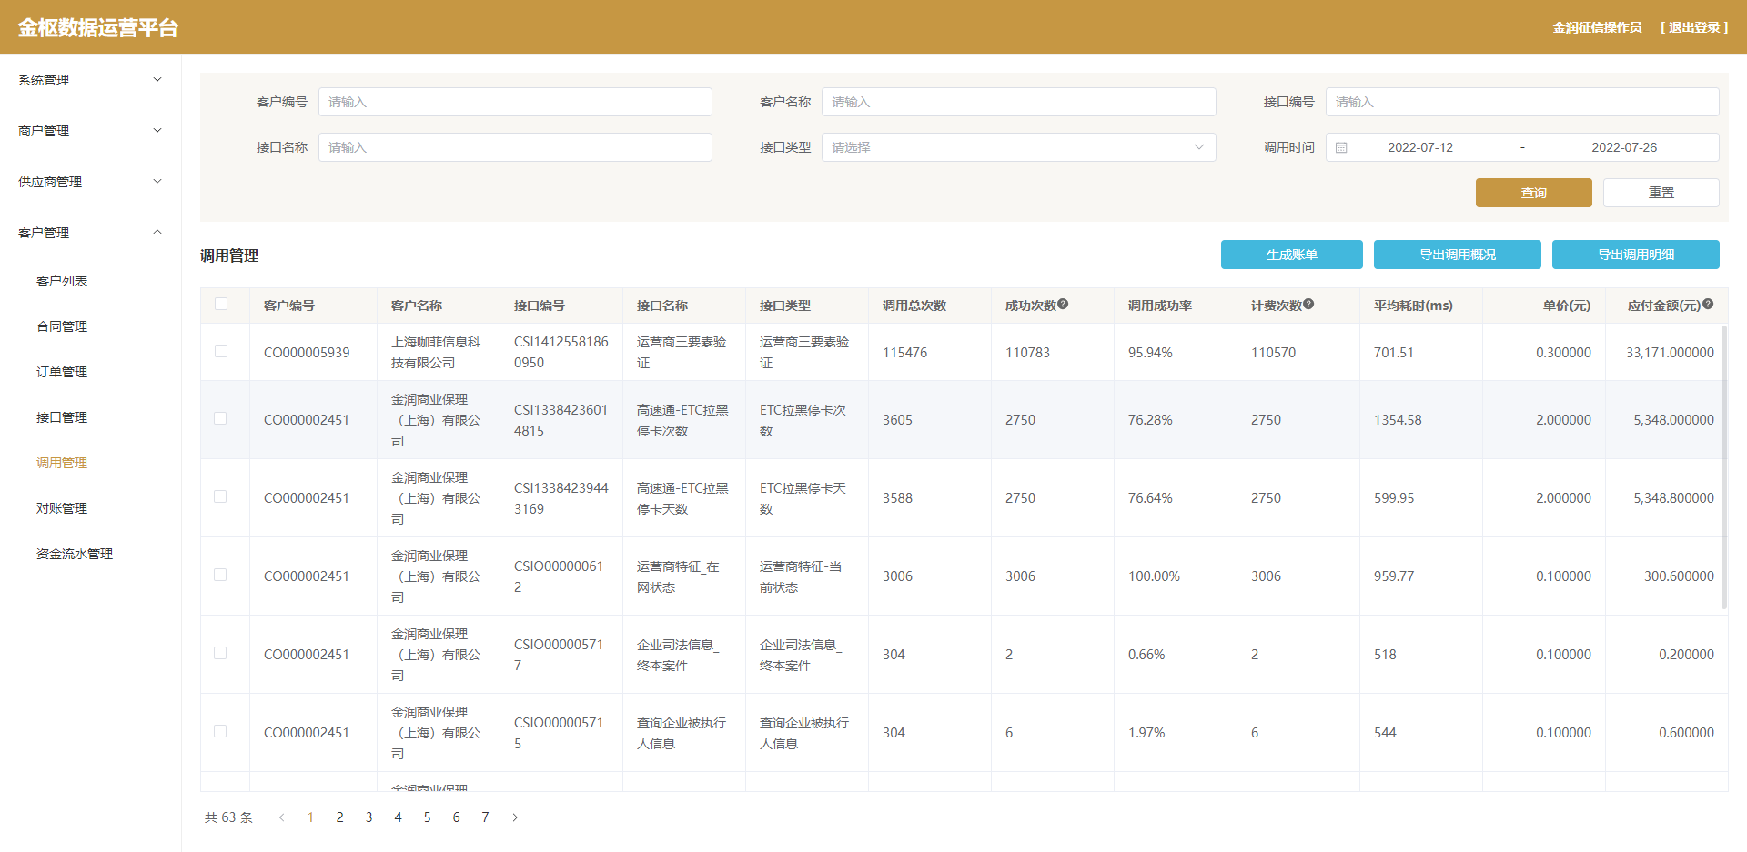1747x852 pixels.
Task: Click the average time 1354.58
Action: click(1398, 420)
